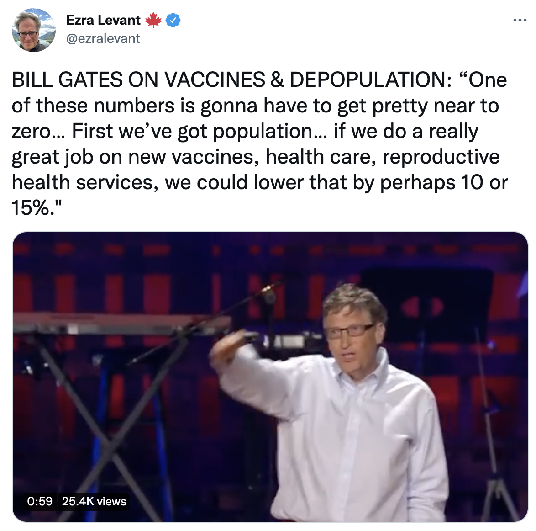Play the embedded Bill Gates video
This screenshot has height=531, width=536.
click(270, 377)
